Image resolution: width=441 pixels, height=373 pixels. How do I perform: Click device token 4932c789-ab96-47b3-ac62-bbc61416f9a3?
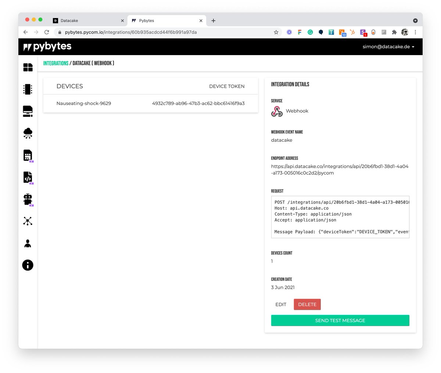(198, 104)
